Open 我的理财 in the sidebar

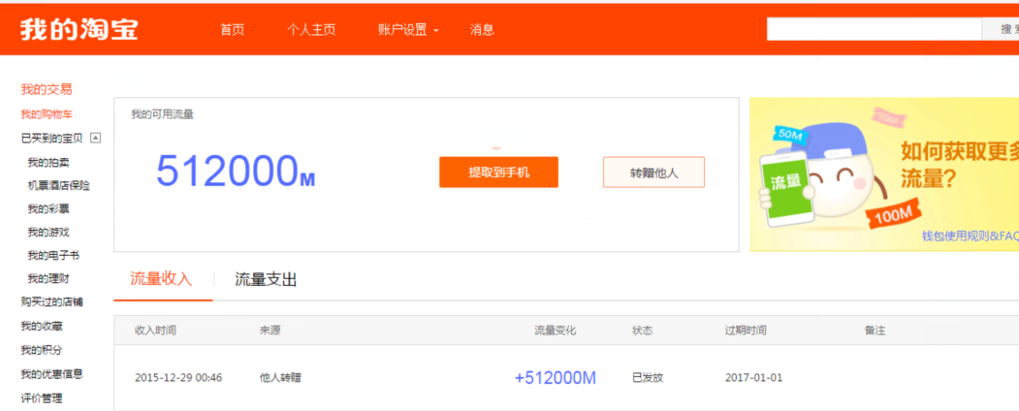click(x=48, y=279)
